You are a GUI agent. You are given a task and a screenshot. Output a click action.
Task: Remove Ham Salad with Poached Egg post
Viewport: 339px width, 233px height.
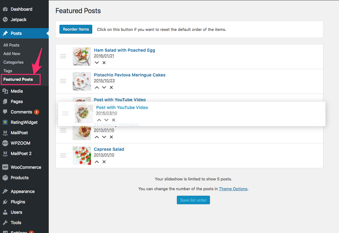click(x=104, y=63)
